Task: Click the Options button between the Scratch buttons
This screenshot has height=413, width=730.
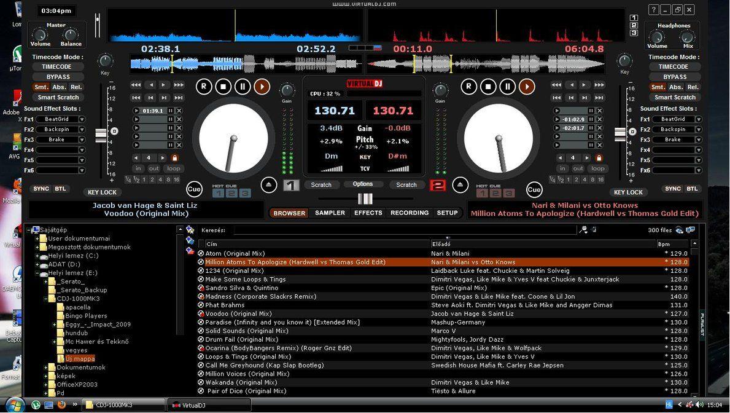Action: click(x=363, y=184)
